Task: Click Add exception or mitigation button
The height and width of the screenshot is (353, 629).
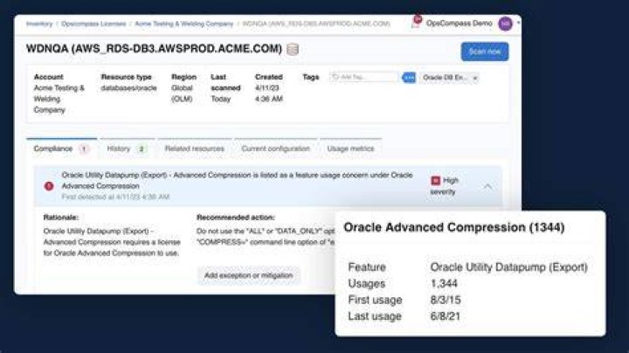Action: [x=248, y=275]
